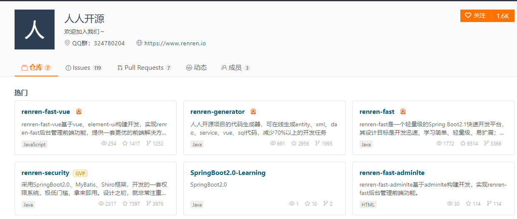Click the renren-generator description text
This screenshot has height=219, width=517.
tap(264, 128)
